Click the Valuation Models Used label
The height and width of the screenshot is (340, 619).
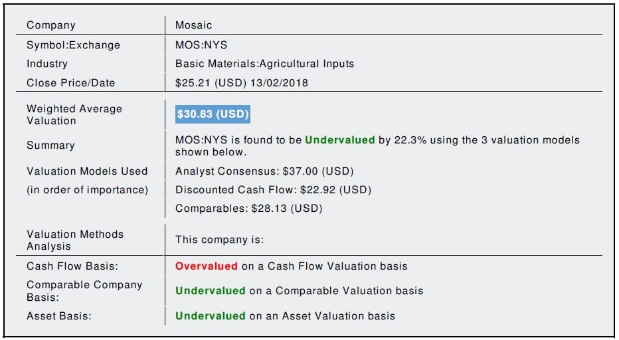click(87, 171)
